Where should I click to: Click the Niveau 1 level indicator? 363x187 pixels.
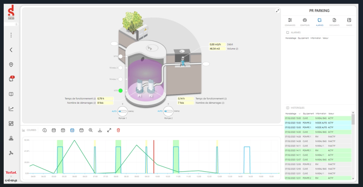(121, 79)
